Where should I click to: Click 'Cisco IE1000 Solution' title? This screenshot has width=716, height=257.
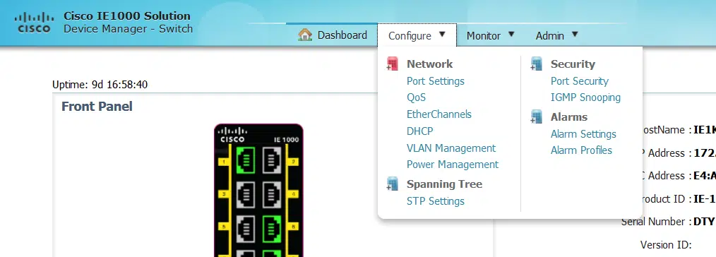point(127,16)
